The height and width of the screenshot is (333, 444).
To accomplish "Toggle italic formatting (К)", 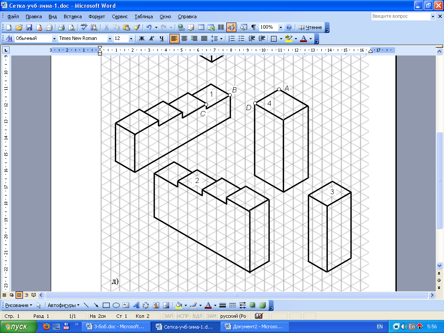I will [152, 39].
